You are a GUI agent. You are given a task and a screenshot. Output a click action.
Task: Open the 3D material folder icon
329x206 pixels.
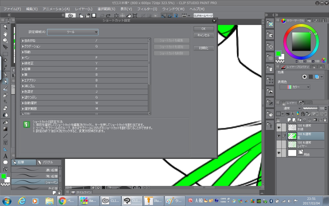[x=270, y=114]
